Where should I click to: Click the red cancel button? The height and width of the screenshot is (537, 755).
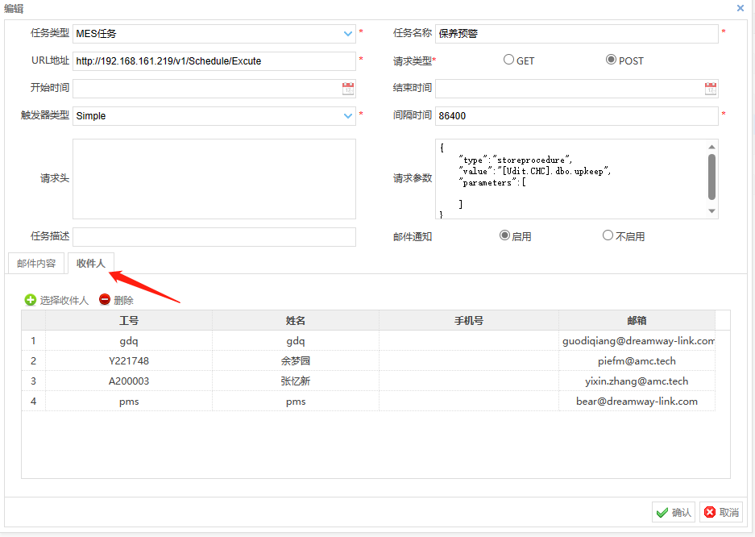pos(720,512)
